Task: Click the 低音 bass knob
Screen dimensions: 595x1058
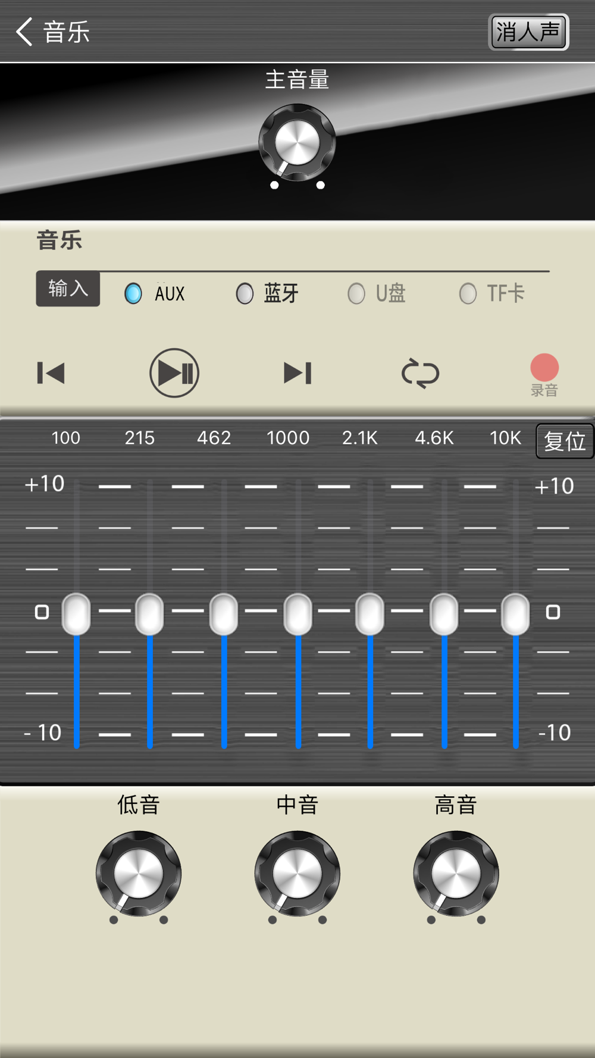Action: pyautogui.click(x=139, y=874)
